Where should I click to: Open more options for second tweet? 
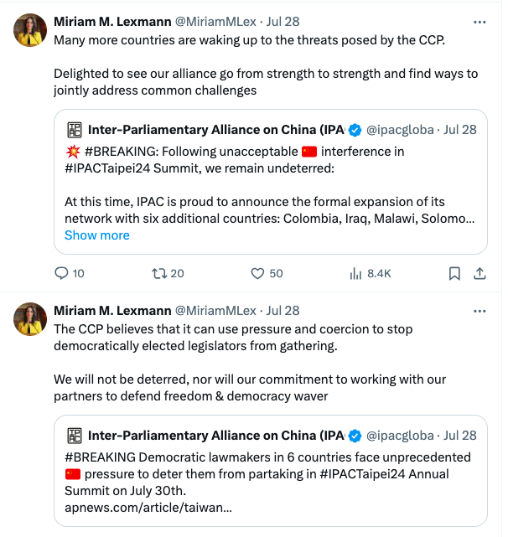479,310
